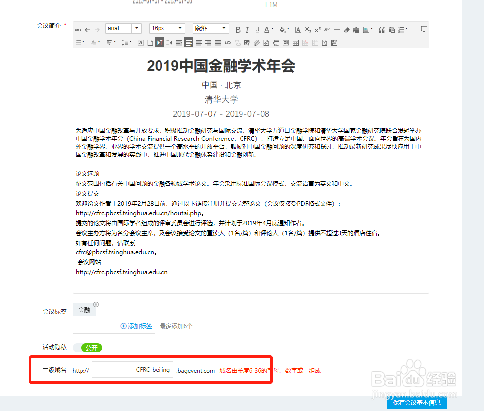Apply font border to text
Viewport: 484px width, 411px height.
tap(298, 30)
